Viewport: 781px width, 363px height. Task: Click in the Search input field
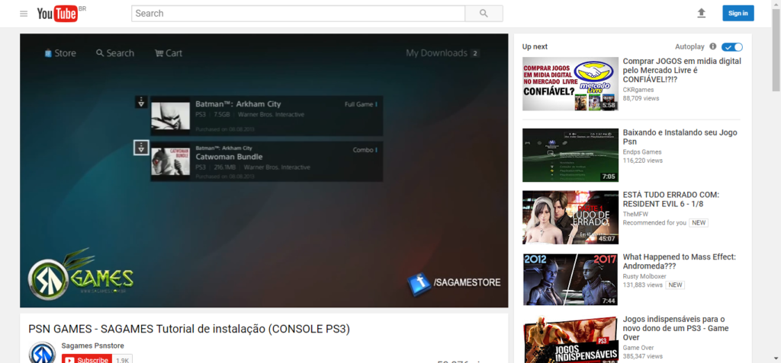point(298,14)
